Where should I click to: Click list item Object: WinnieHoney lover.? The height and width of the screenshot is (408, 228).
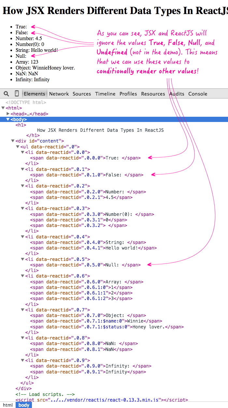(x=45, y=68)
